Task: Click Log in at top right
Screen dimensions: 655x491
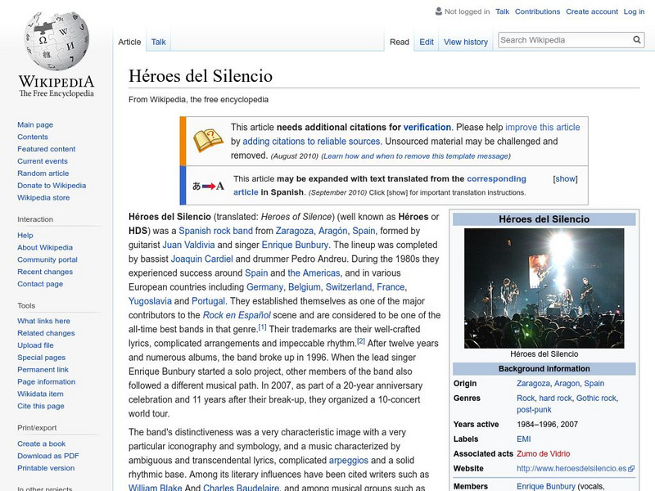Action: 636,11
